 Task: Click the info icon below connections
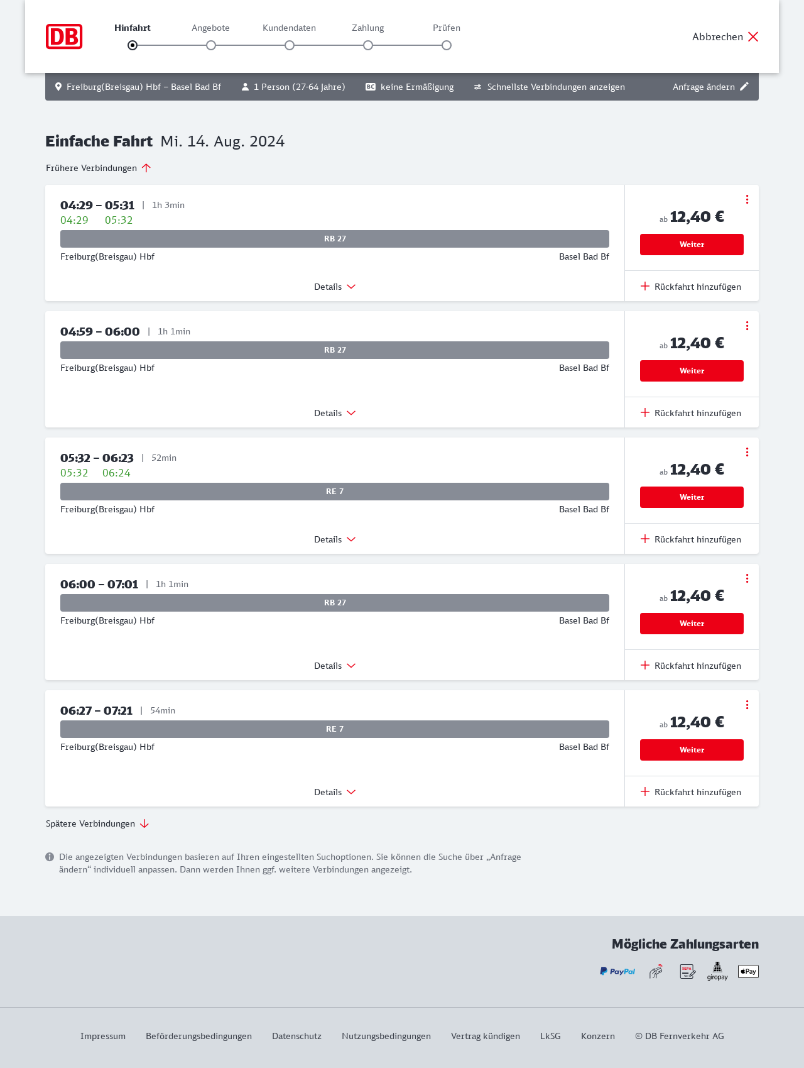pyautogui.click(x=50, y=857)
